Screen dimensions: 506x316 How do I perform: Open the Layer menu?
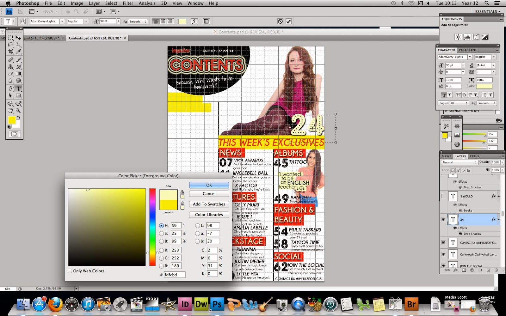(94, 3)
